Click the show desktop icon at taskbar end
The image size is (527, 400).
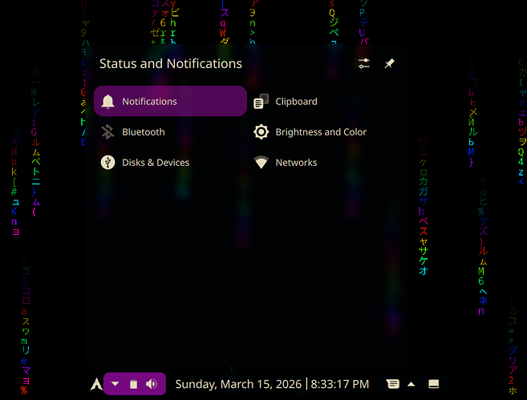pyautogui.click(x=433, y=384)
